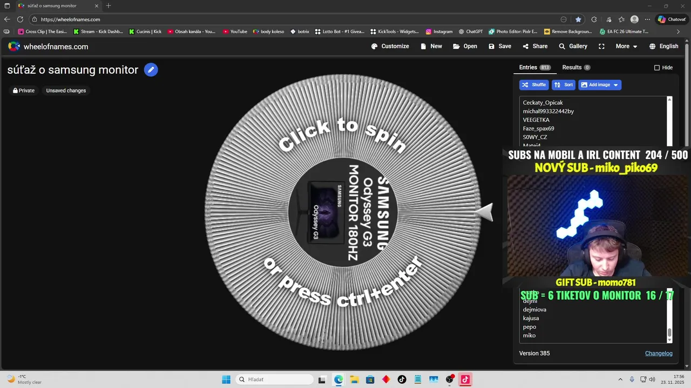Screen dimensions: 691x388
Task: Open the Changelog link
Action: [x=659, y=354]
